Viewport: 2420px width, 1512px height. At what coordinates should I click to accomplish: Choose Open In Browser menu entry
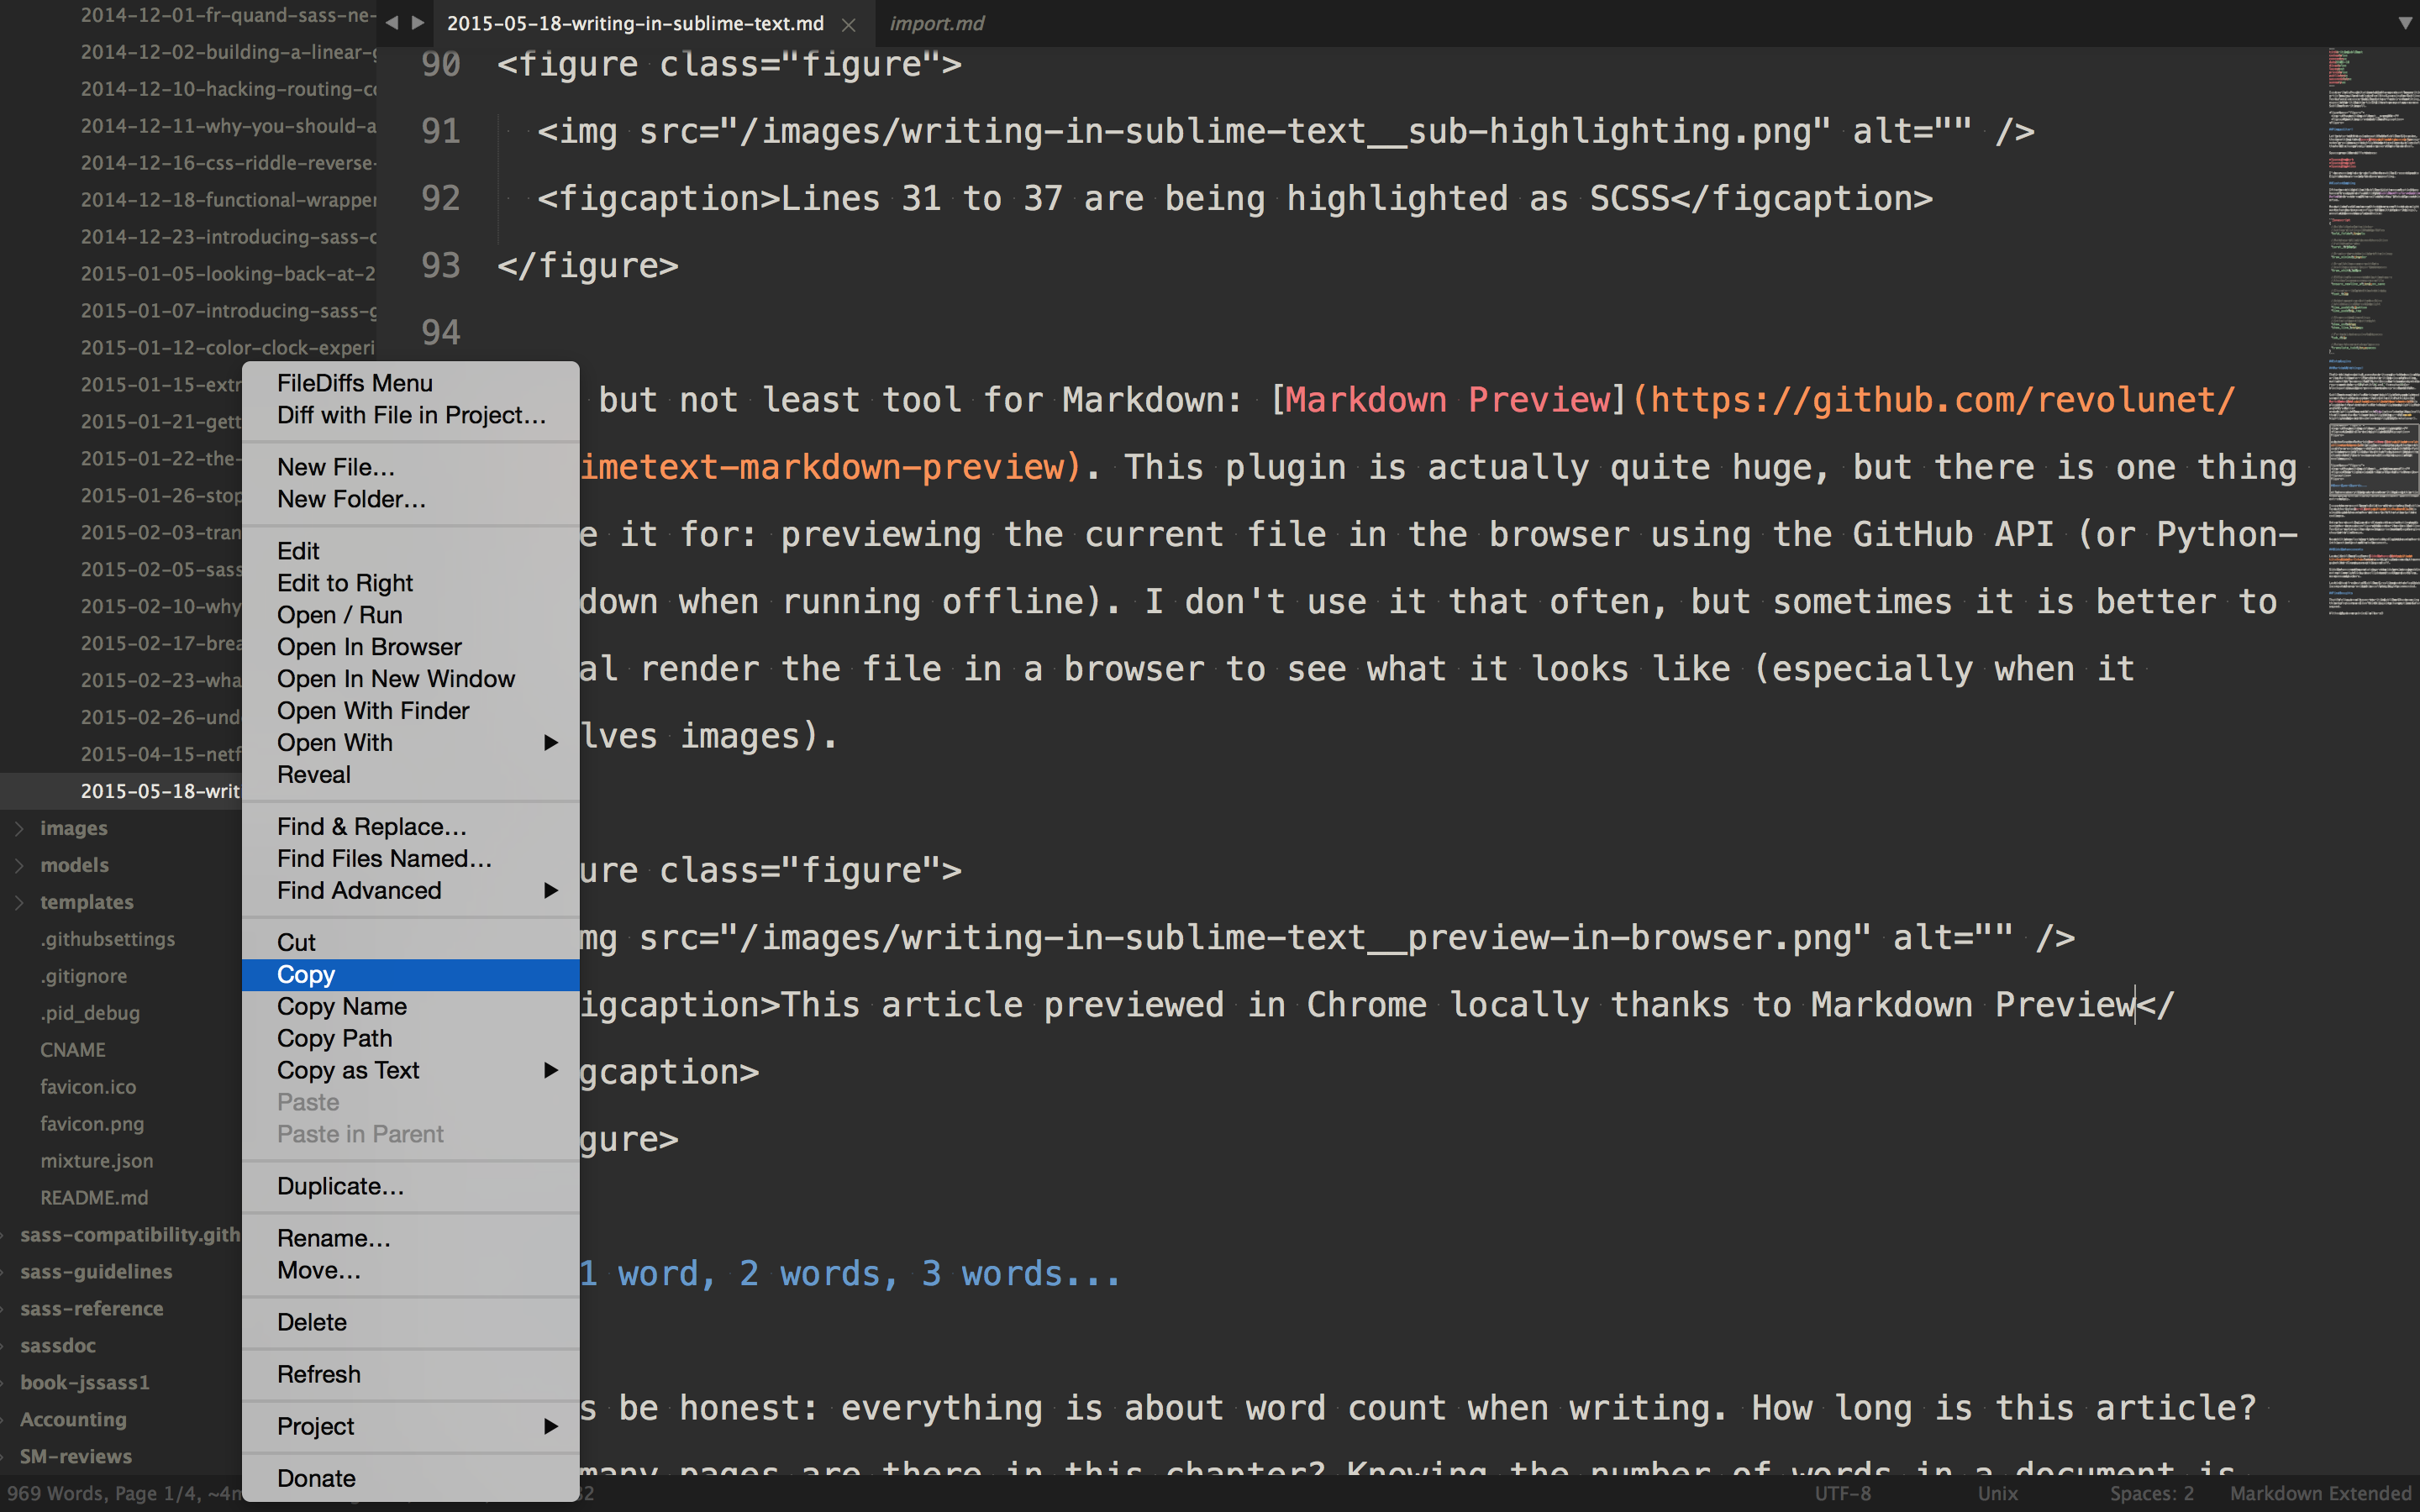point(369,647)
